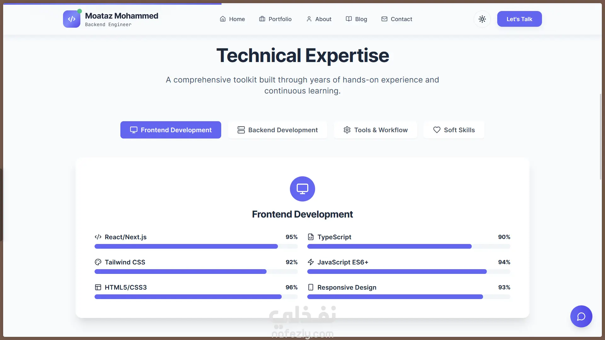
Task: Click the large monitor icon in card
Action: [302, 189]
